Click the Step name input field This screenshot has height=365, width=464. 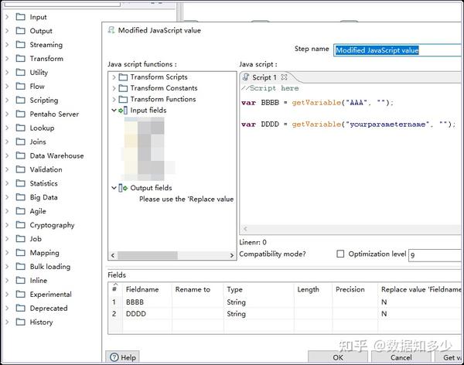point(398,50)
